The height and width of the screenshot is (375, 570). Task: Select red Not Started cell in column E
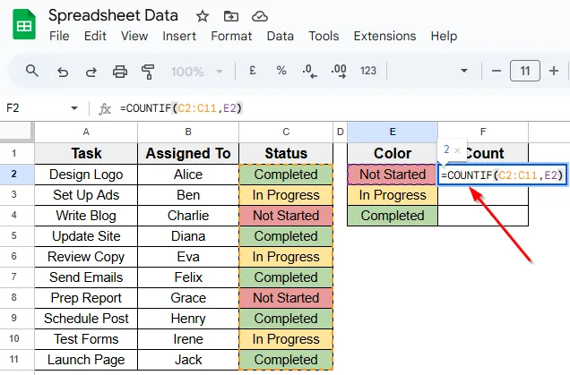393,175
